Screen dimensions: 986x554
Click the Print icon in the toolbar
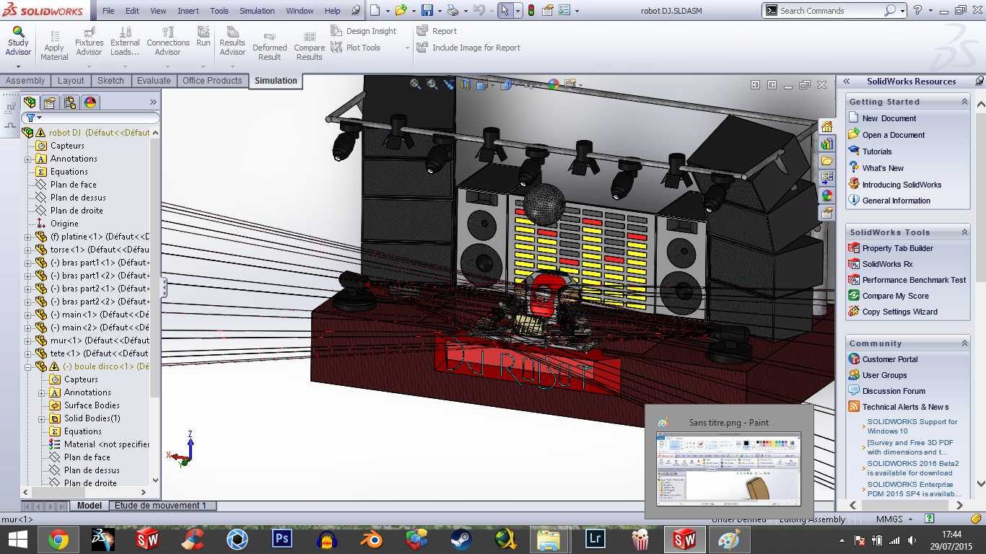[453, 11]
